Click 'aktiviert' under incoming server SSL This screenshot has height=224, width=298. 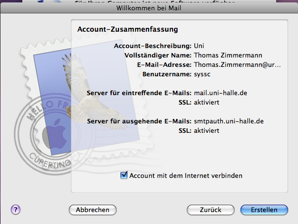coord(206,103)
